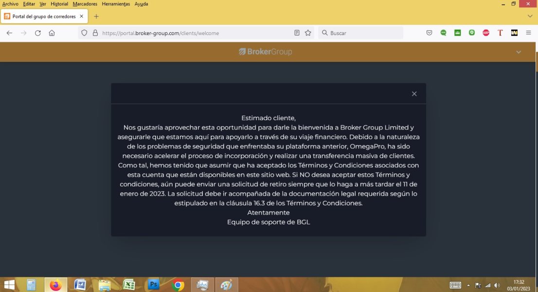Screen dimensions: 538x292
Task: Open Calculator from the taskbar
Action: pyautogui.click(x=31, y=285)
